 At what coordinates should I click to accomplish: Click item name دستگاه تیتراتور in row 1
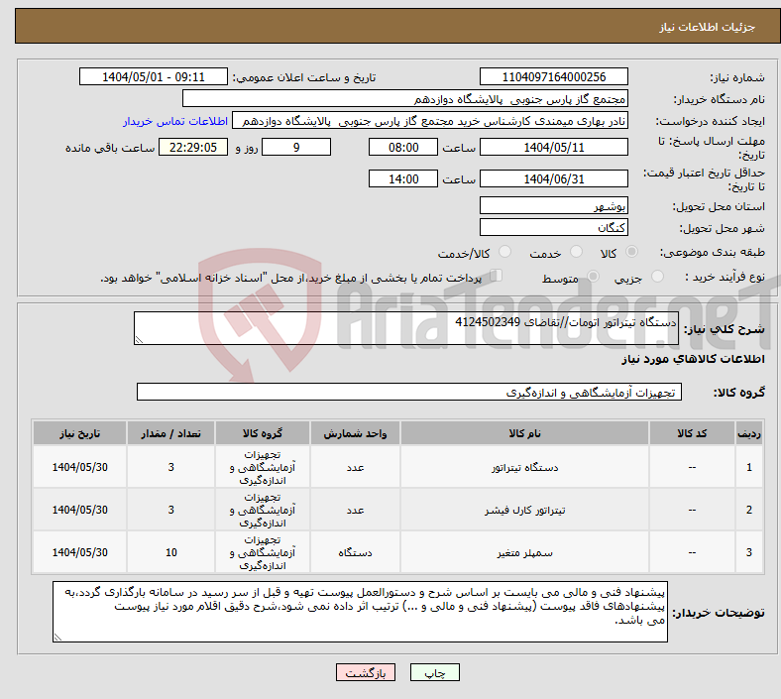[x=524, y=467]
